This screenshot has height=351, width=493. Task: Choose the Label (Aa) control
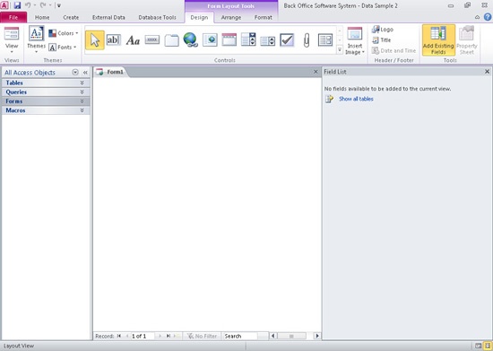pos(133,40)
